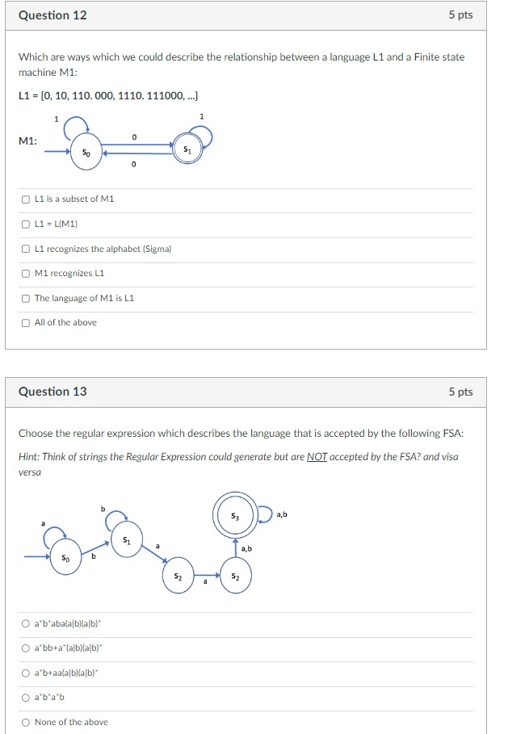Select the a*b*aba(a|b)(a|b)* answer

[24, 623]
